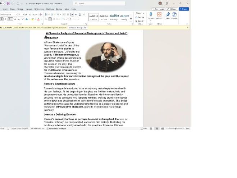Screen dimensions: 237x178
Task: Click the Undo arrow in title bar
Action: pyautogui.click(x=12, y=3)
